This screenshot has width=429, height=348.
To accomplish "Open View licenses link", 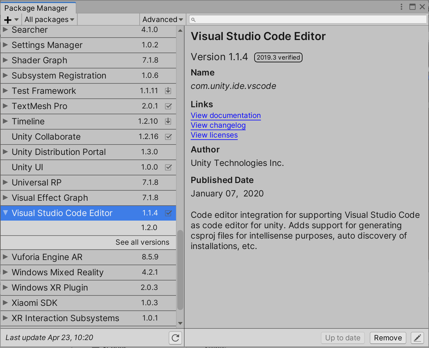I will click(x=214, y=135).
